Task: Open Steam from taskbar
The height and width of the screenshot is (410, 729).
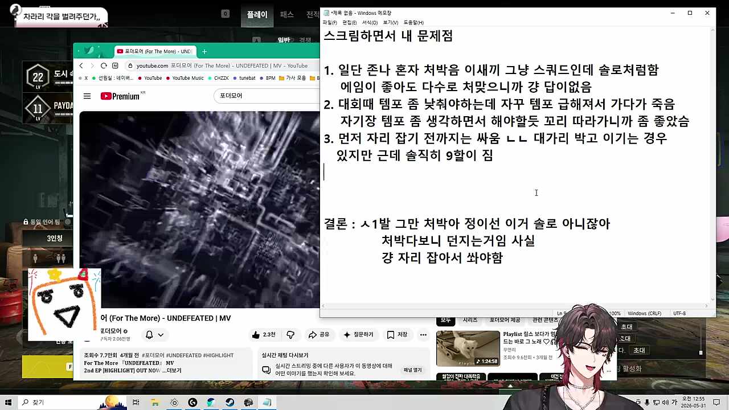Action: [230, 403]
